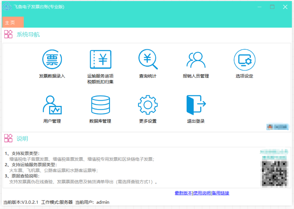Open the 发票数据录入 invoice entry icon
294x209 pixels.
[x=52, y=59]
